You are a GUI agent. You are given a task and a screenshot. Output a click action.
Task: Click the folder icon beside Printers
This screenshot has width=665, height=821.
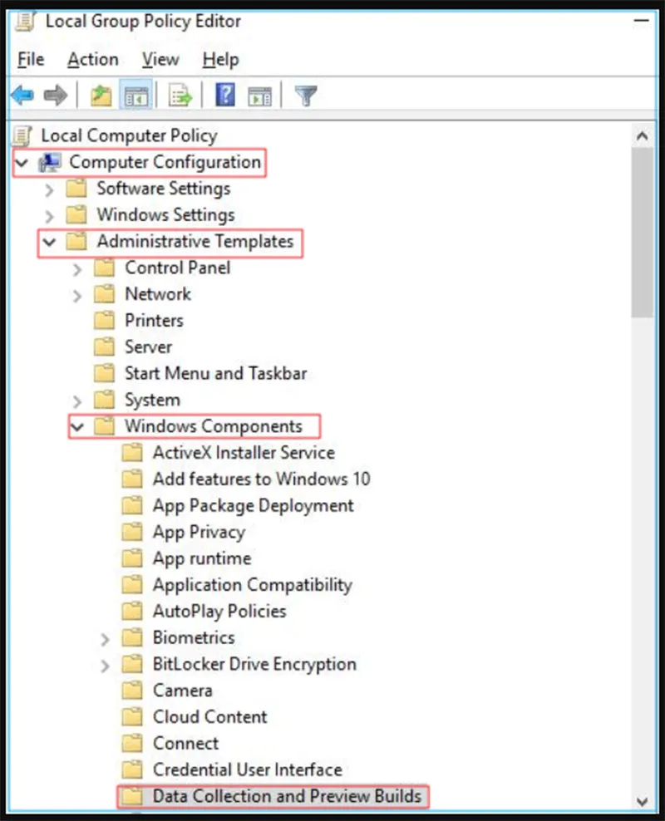click(x=104, y=320)
